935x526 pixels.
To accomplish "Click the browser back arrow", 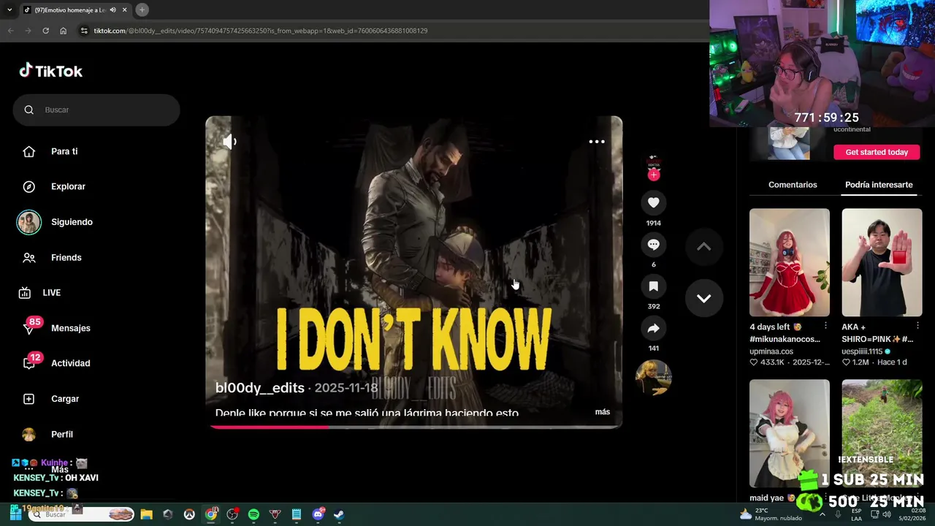I will 10,31.
